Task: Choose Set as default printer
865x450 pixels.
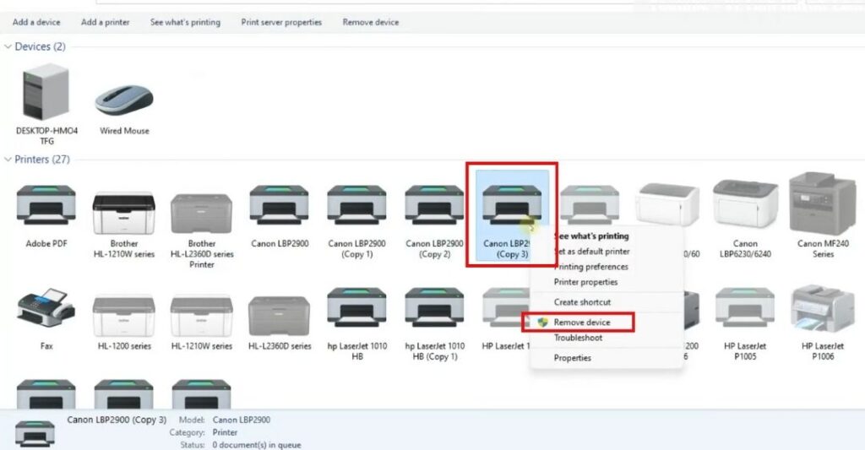Action: (592, 252)
